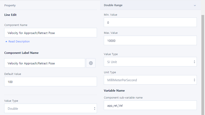Click the Variable Name heading

(x=114, y=90)
